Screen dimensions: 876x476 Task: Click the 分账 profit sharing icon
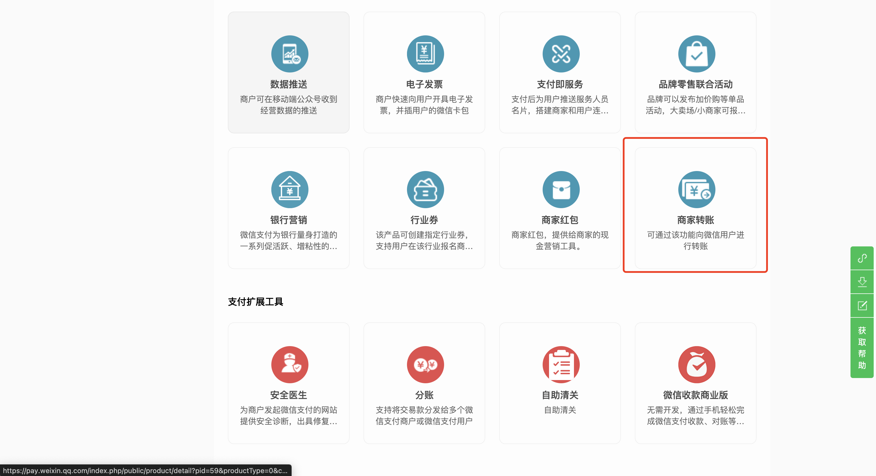[x=425, y=364]
